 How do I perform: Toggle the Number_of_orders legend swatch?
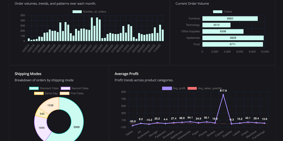coord(77,12)
